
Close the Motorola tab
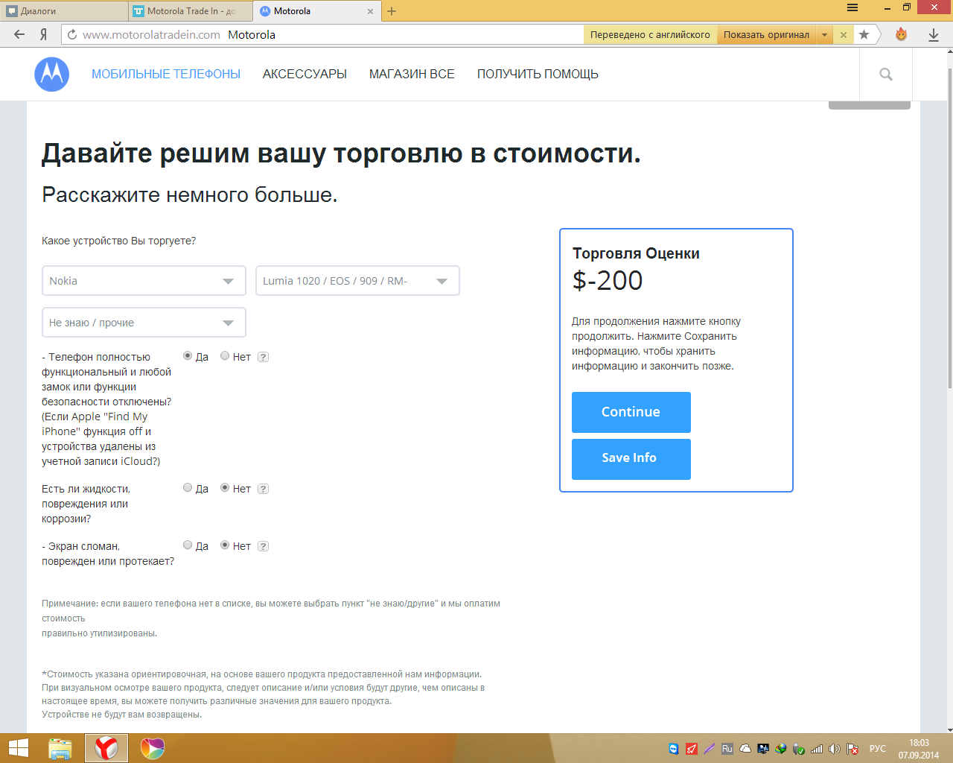click(x=371, y=11)
